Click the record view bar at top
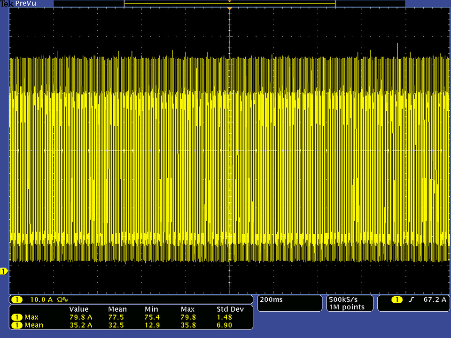The height and width of the screenshot is (338, 451). coord(229,3)
